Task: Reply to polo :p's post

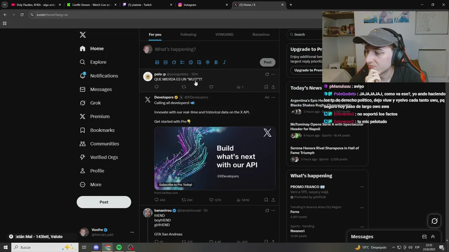Action: coord(156,87)
